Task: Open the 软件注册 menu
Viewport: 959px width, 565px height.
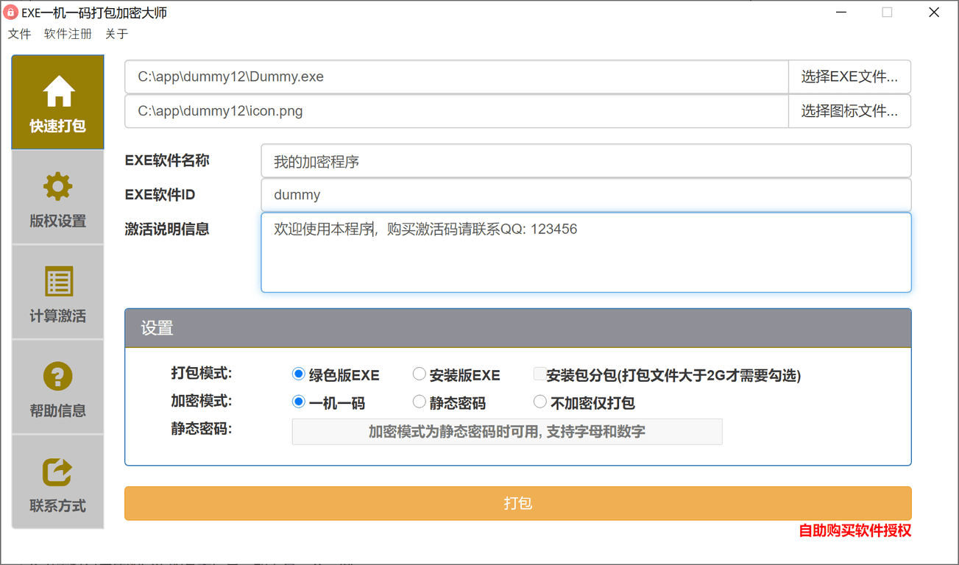Action: (x=67, y=33)
